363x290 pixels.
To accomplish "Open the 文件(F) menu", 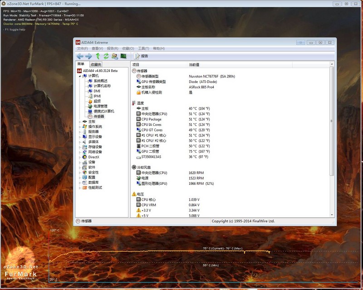I will pyautogui.click(x=82, y=48).
